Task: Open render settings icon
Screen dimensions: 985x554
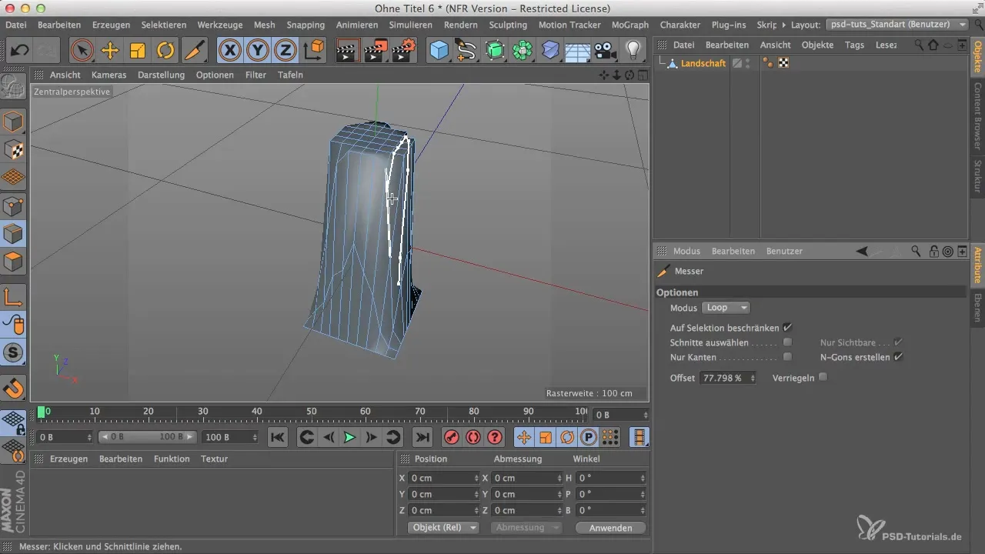Action: coord(404,51)
